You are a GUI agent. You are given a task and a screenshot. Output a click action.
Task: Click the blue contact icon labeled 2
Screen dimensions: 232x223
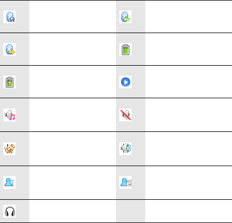(125, 182)
